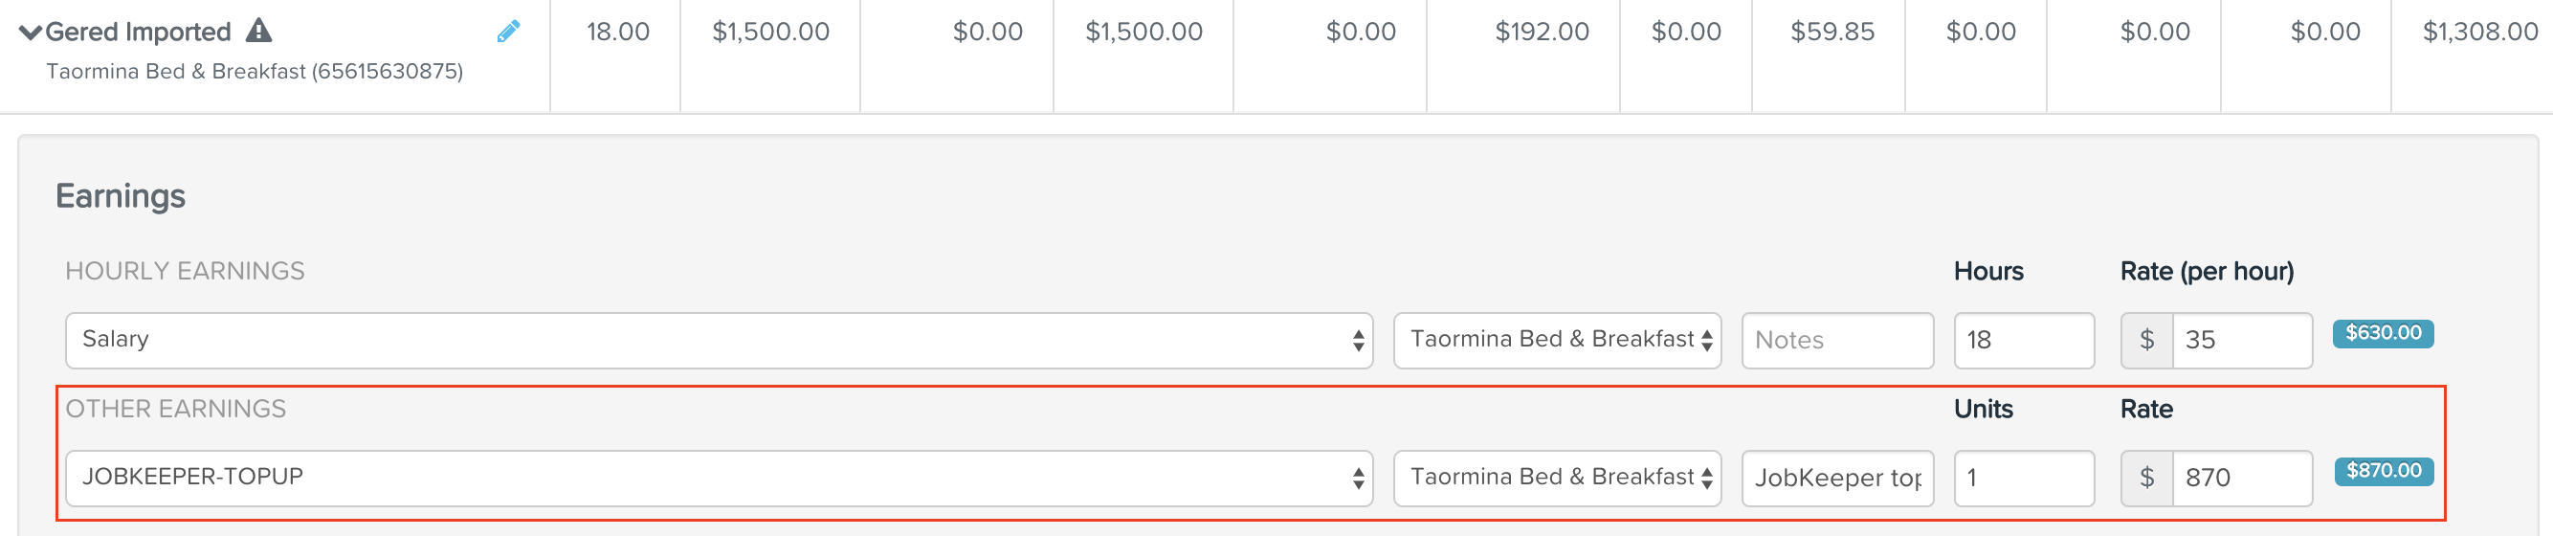2553x536 pixels.
Task: Open the JobKeeper row location dropdown
Action: (1557, 478)
